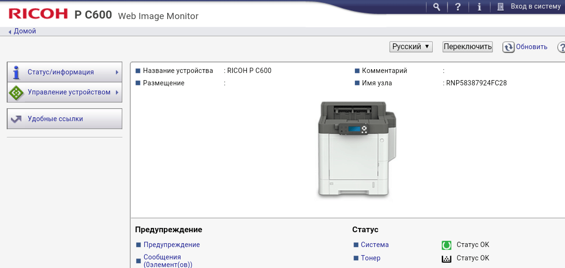Open 'Удобные ссылки' menu
The height and width of the screenshot is (268, 565).
tap(64, 119)
